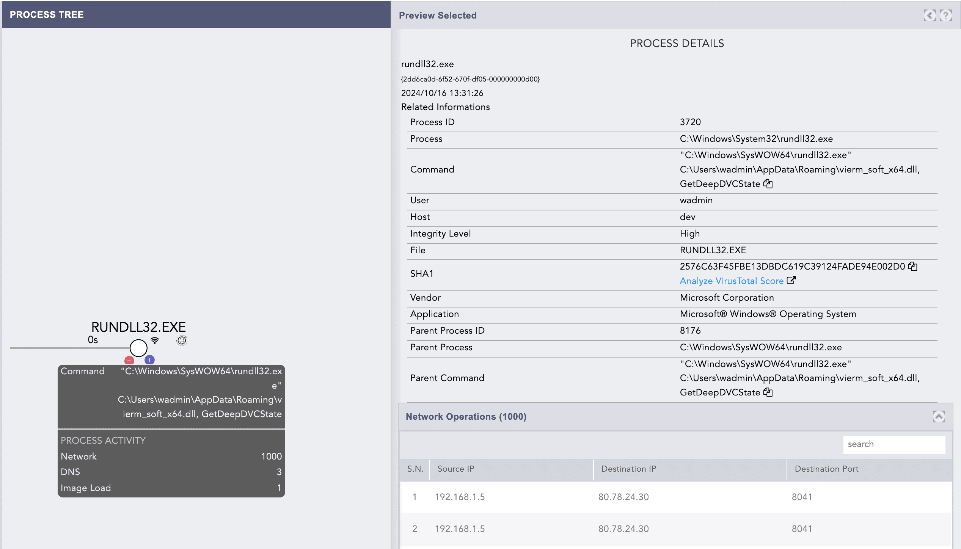This screenshot has width=961, height=549.
Task: Click the Network Operations (1000) heading
Action: [466, 417]
